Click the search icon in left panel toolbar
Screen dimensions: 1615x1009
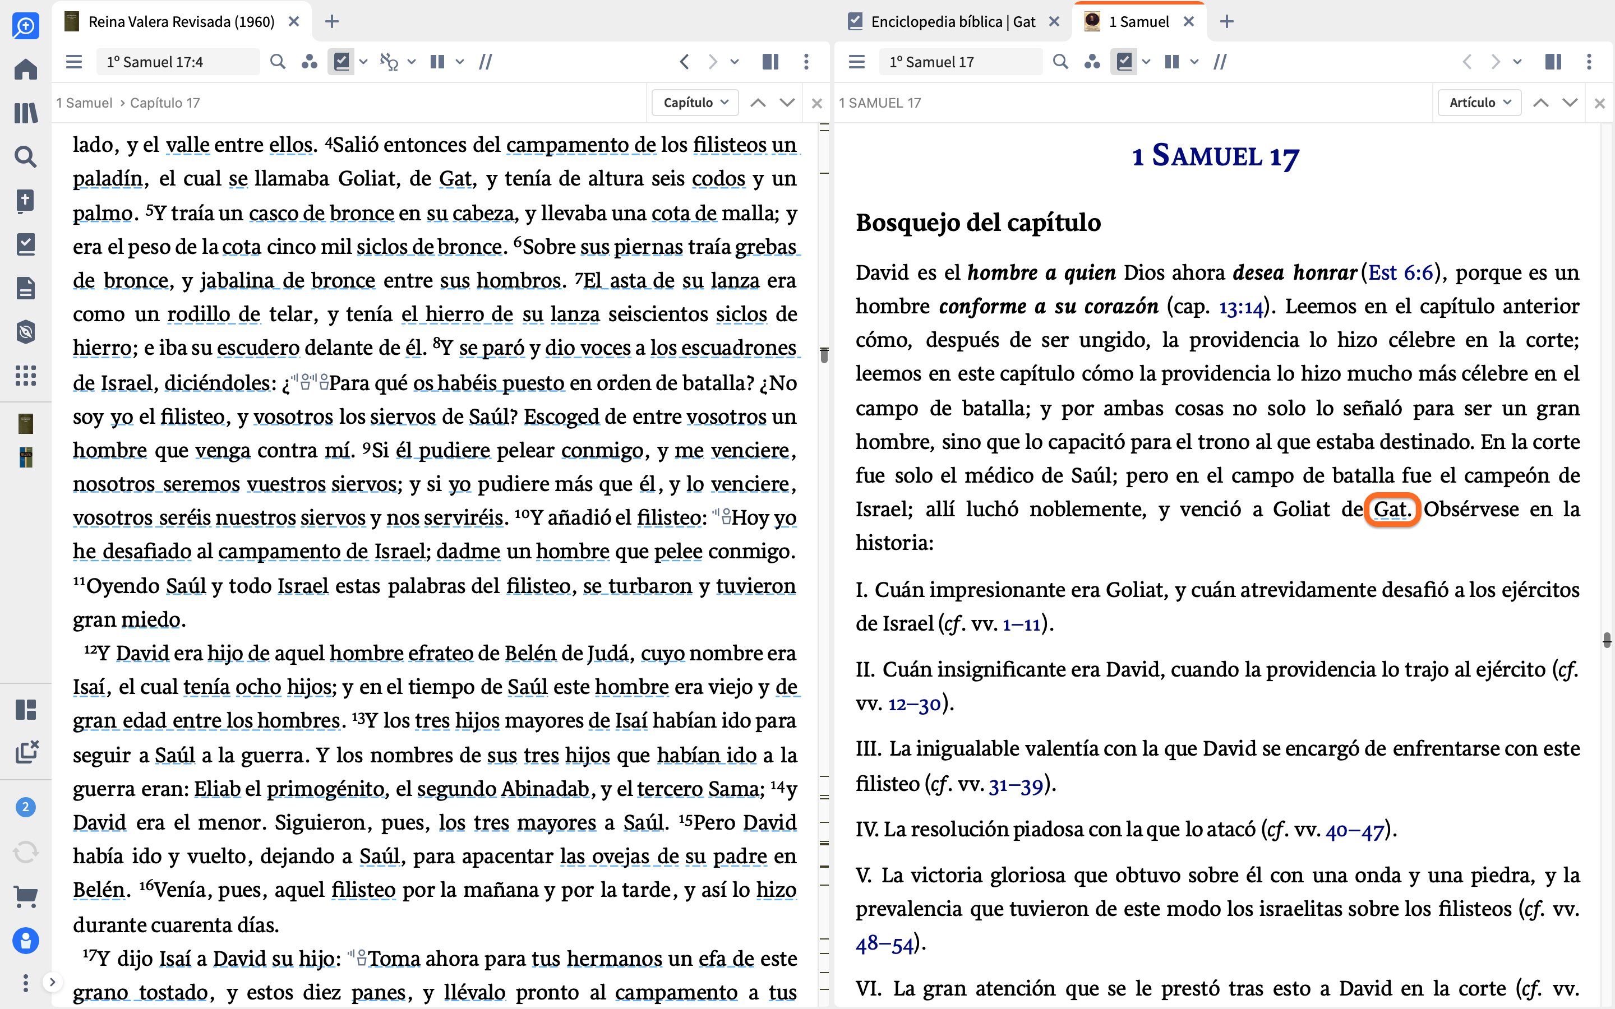click(278, 62)
